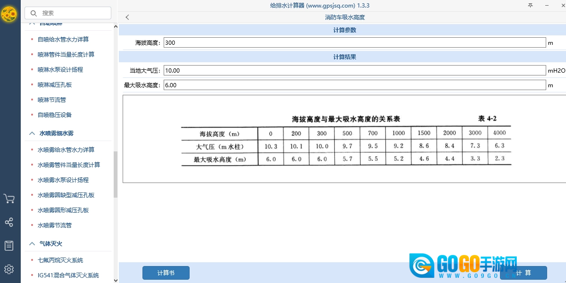Click the 计算 button
The width and height of the screenshot is (566, 283).
[524, 273]
